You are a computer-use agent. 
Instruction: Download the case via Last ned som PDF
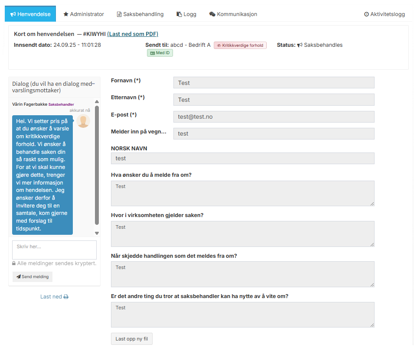coord(133,34)
